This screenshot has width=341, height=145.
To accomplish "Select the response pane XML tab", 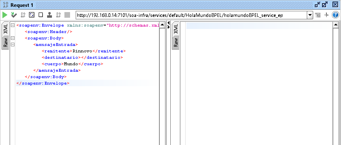I will (176, 29).
